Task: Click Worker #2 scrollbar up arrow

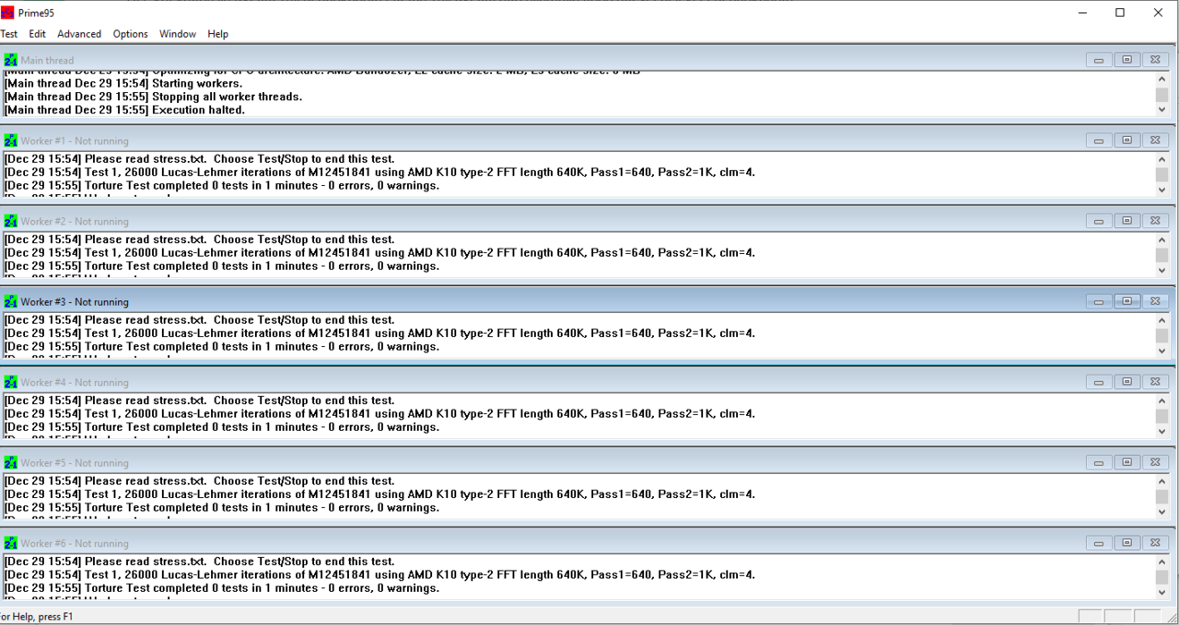Action: 1161,240
